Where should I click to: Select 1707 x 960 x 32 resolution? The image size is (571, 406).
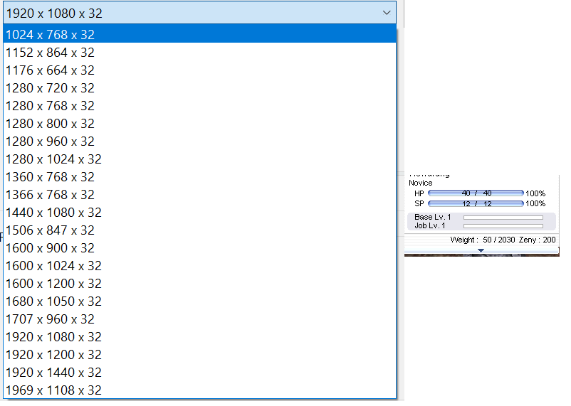pos(199,319)
